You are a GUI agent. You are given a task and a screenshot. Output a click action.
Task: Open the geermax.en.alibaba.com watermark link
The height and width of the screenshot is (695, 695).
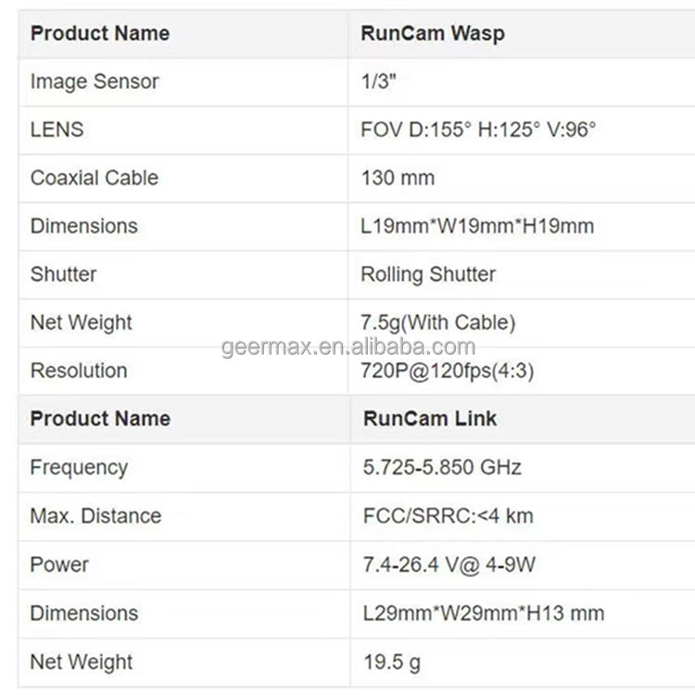click(x=348, y=347)
